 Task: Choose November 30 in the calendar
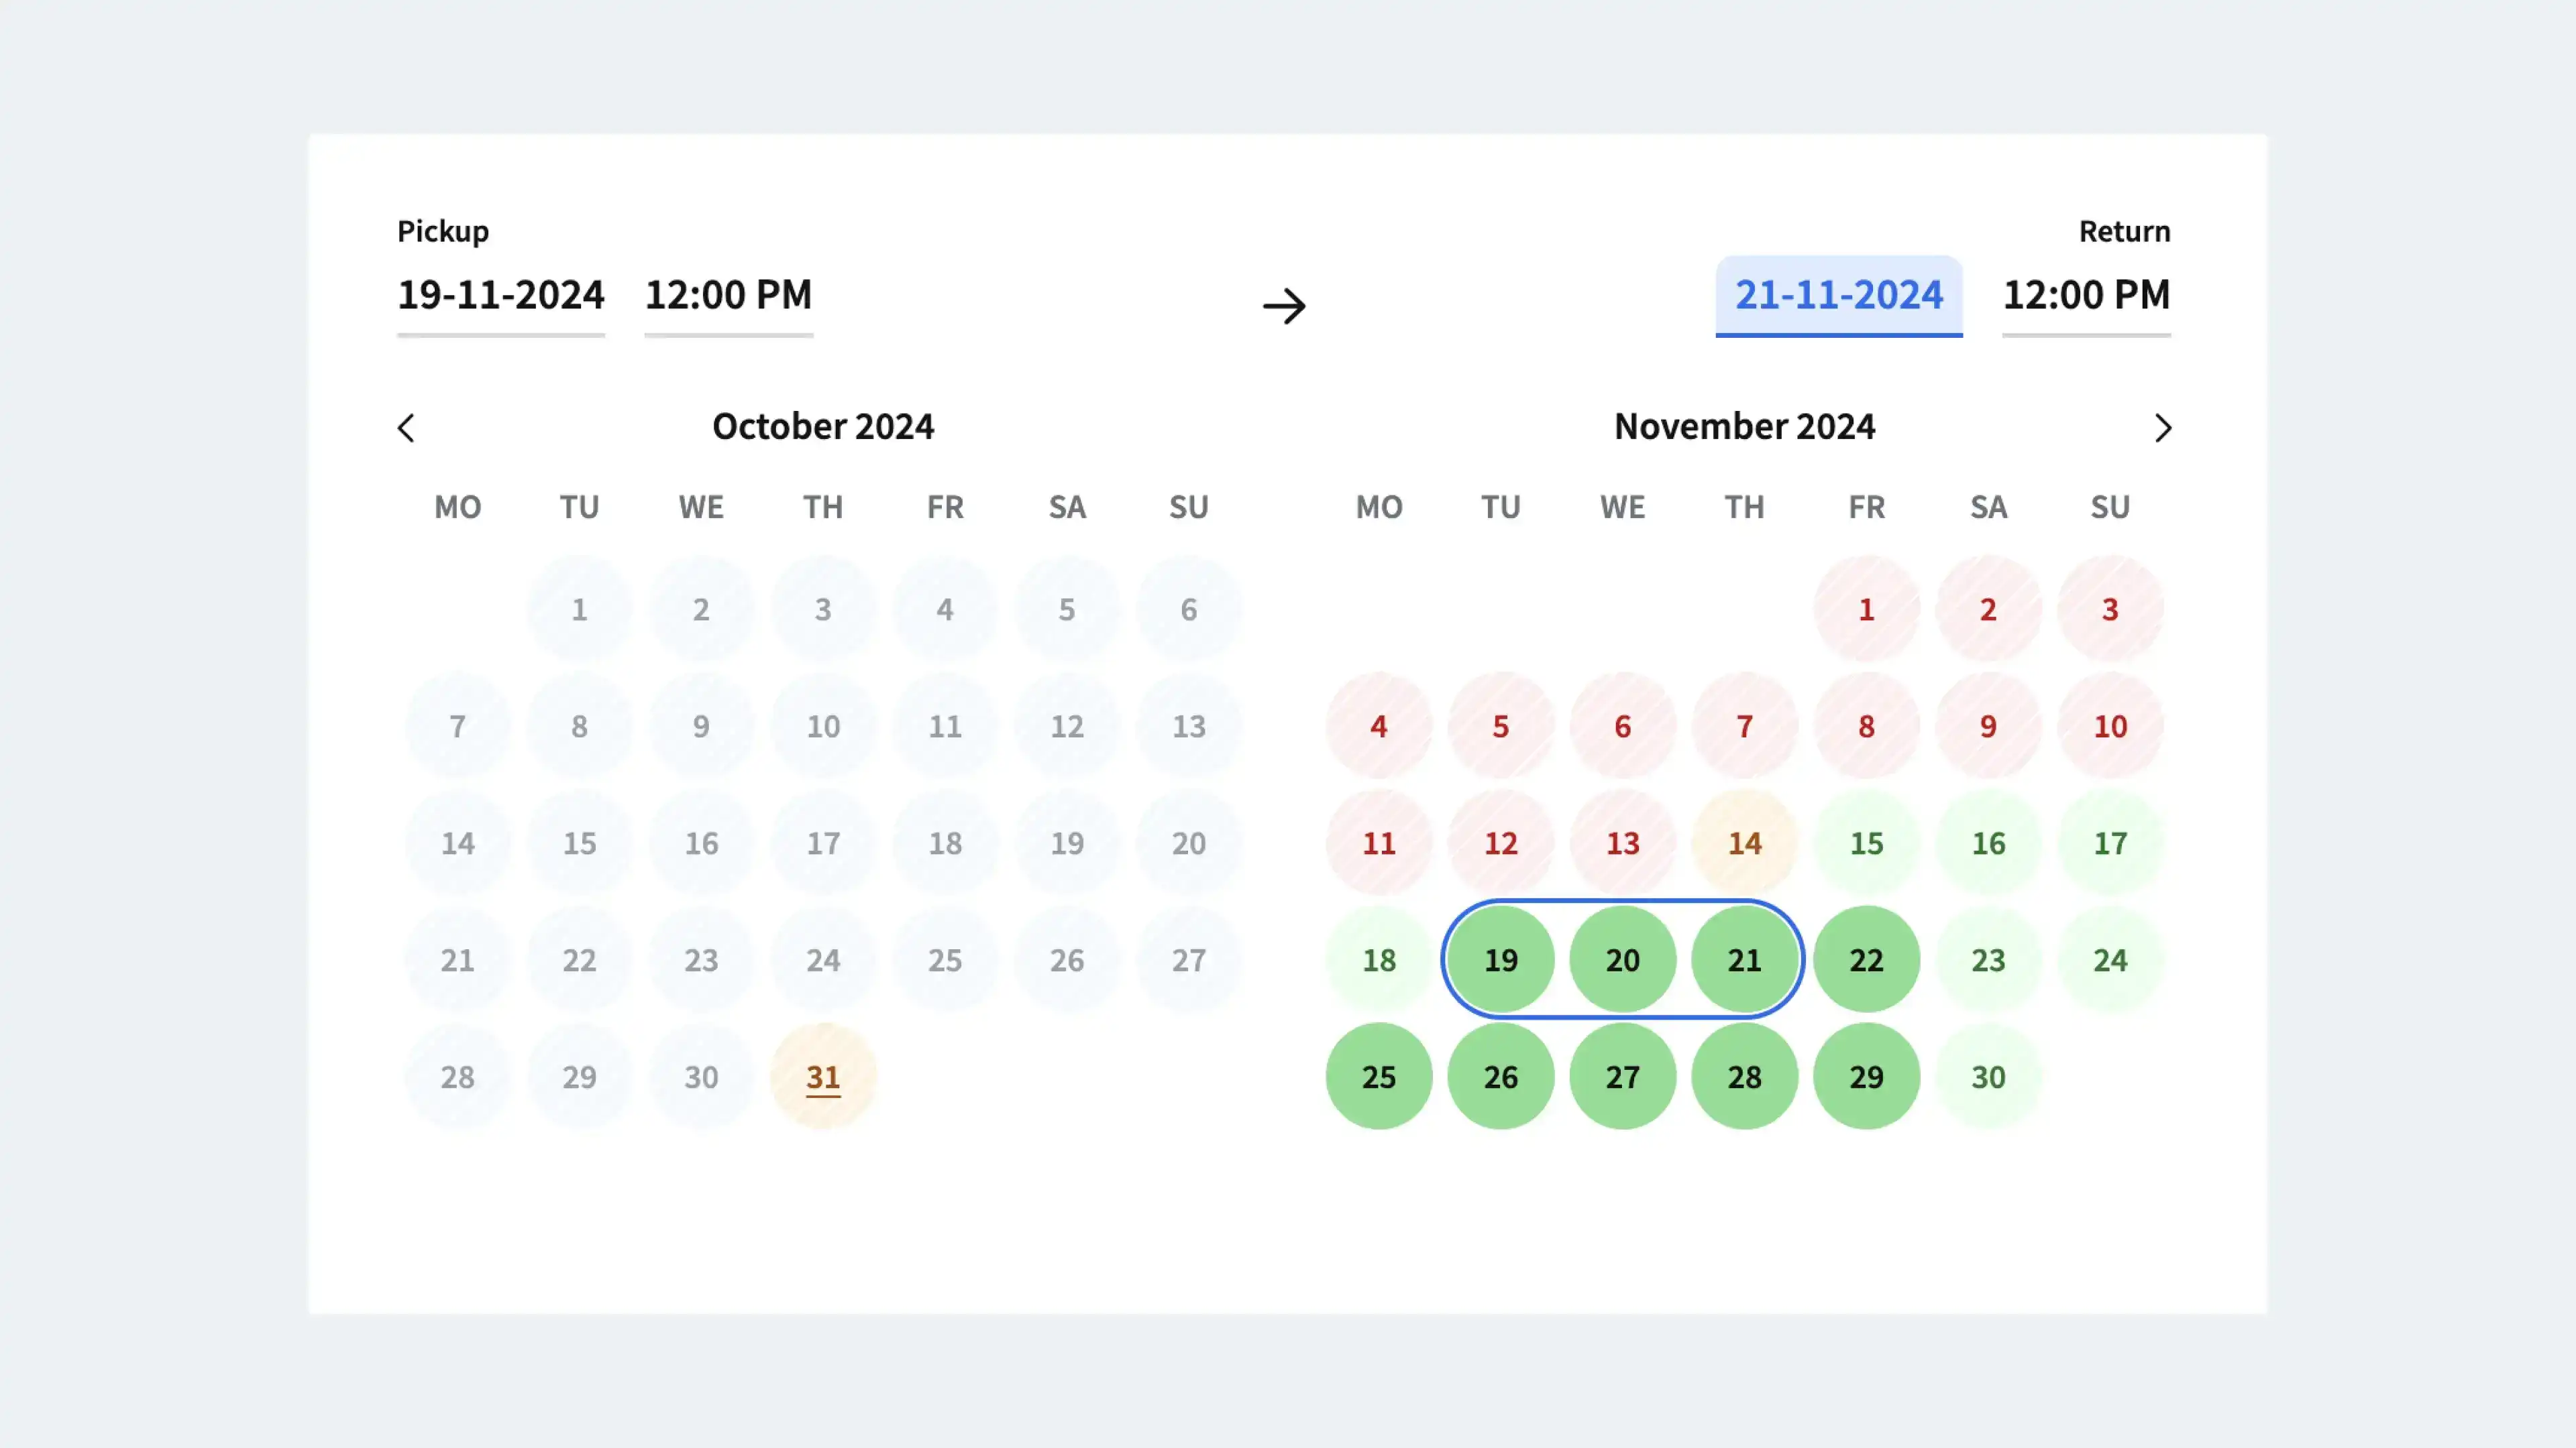click(x=1988, y=1076)
